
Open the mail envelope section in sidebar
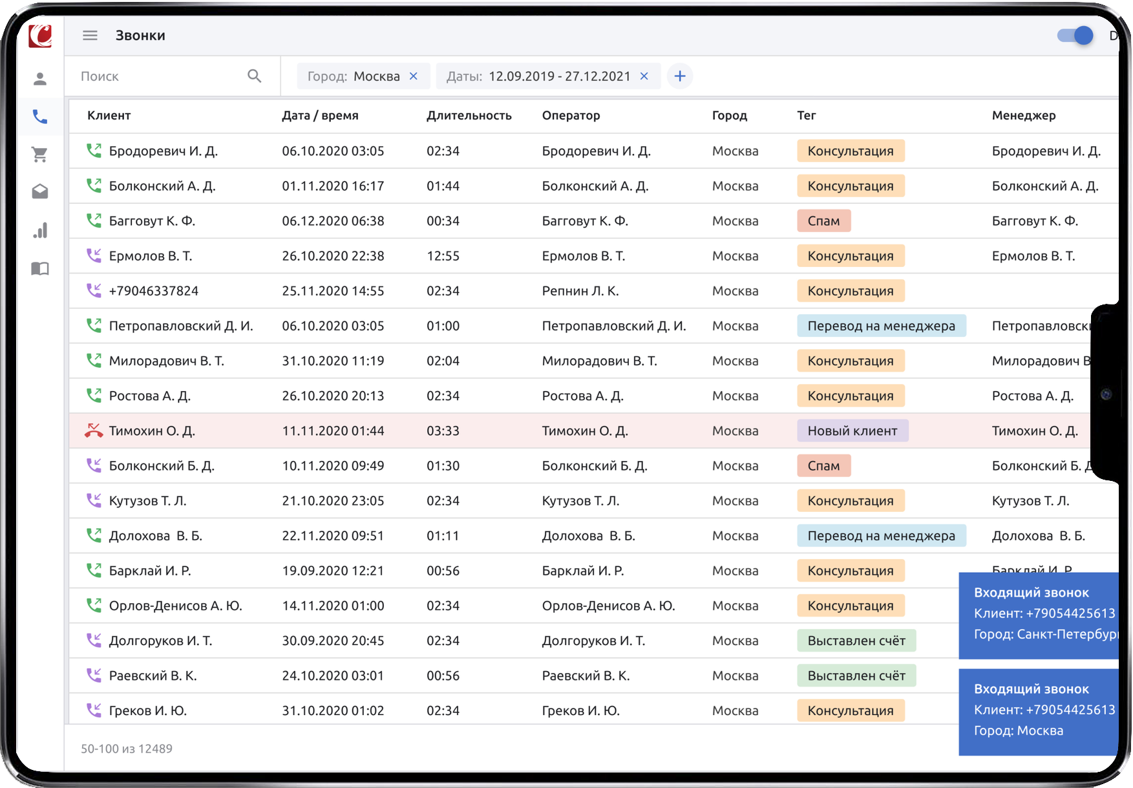tap(40, 192)
